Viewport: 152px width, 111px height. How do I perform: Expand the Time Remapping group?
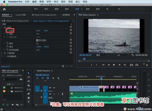click(x=2, y=56)
